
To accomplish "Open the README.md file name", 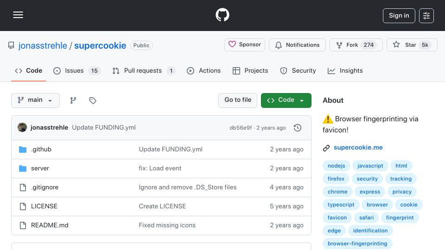I will click(x=50, y=225).
